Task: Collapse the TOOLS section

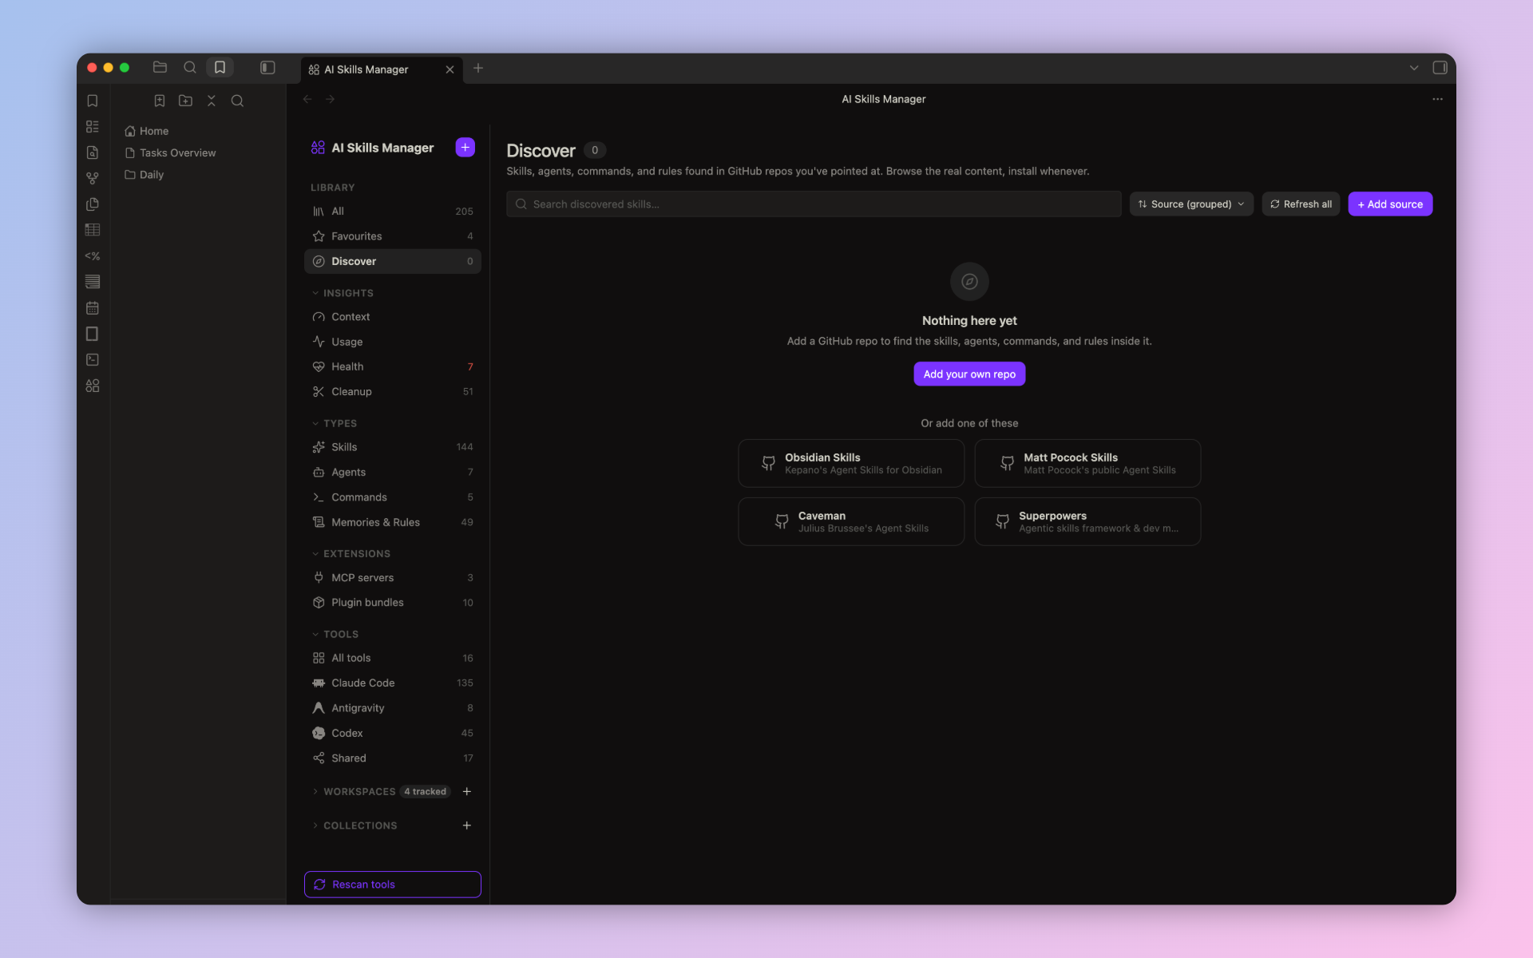Action: [336, 634]
